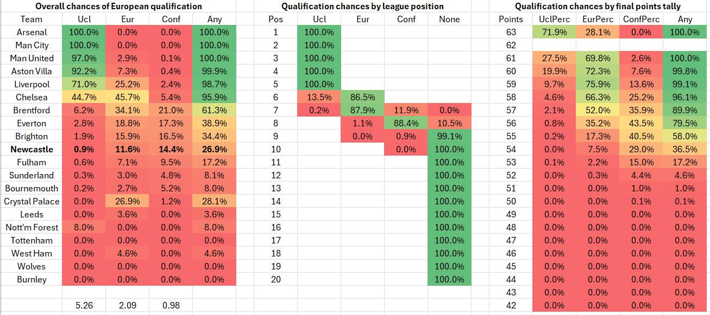Click the 0.98 Conf total cell
Viewport: 710px width, 315px height.
click(x=171, y=306)
